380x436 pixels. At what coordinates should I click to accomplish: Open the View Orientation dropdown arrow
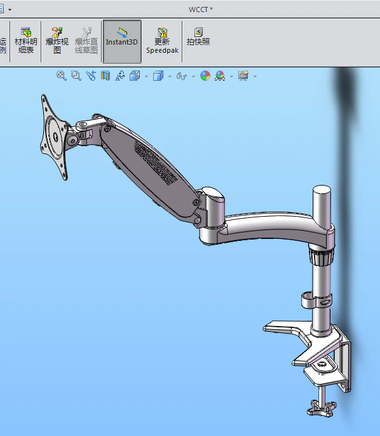(146, 76)
